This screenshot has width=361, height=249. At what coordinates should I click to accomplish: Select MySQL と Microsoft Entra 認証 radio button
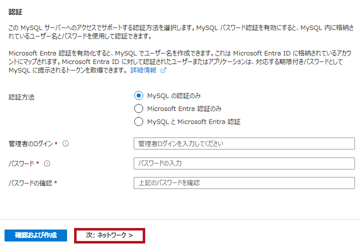pos(139,121)
